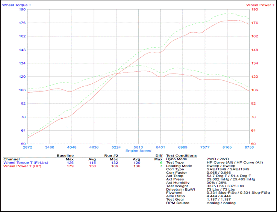Click the "53.7 Deg F / 51.4 Deg F" temperature
Image resolution: width=277 pixels, height=212 pixels.
pyautogui.click(x=229, y=176)
